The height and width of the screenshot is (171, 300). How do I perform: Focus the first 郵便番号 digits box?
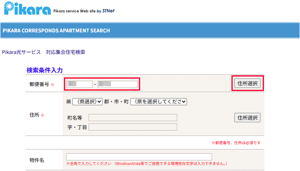click(80, 84)
